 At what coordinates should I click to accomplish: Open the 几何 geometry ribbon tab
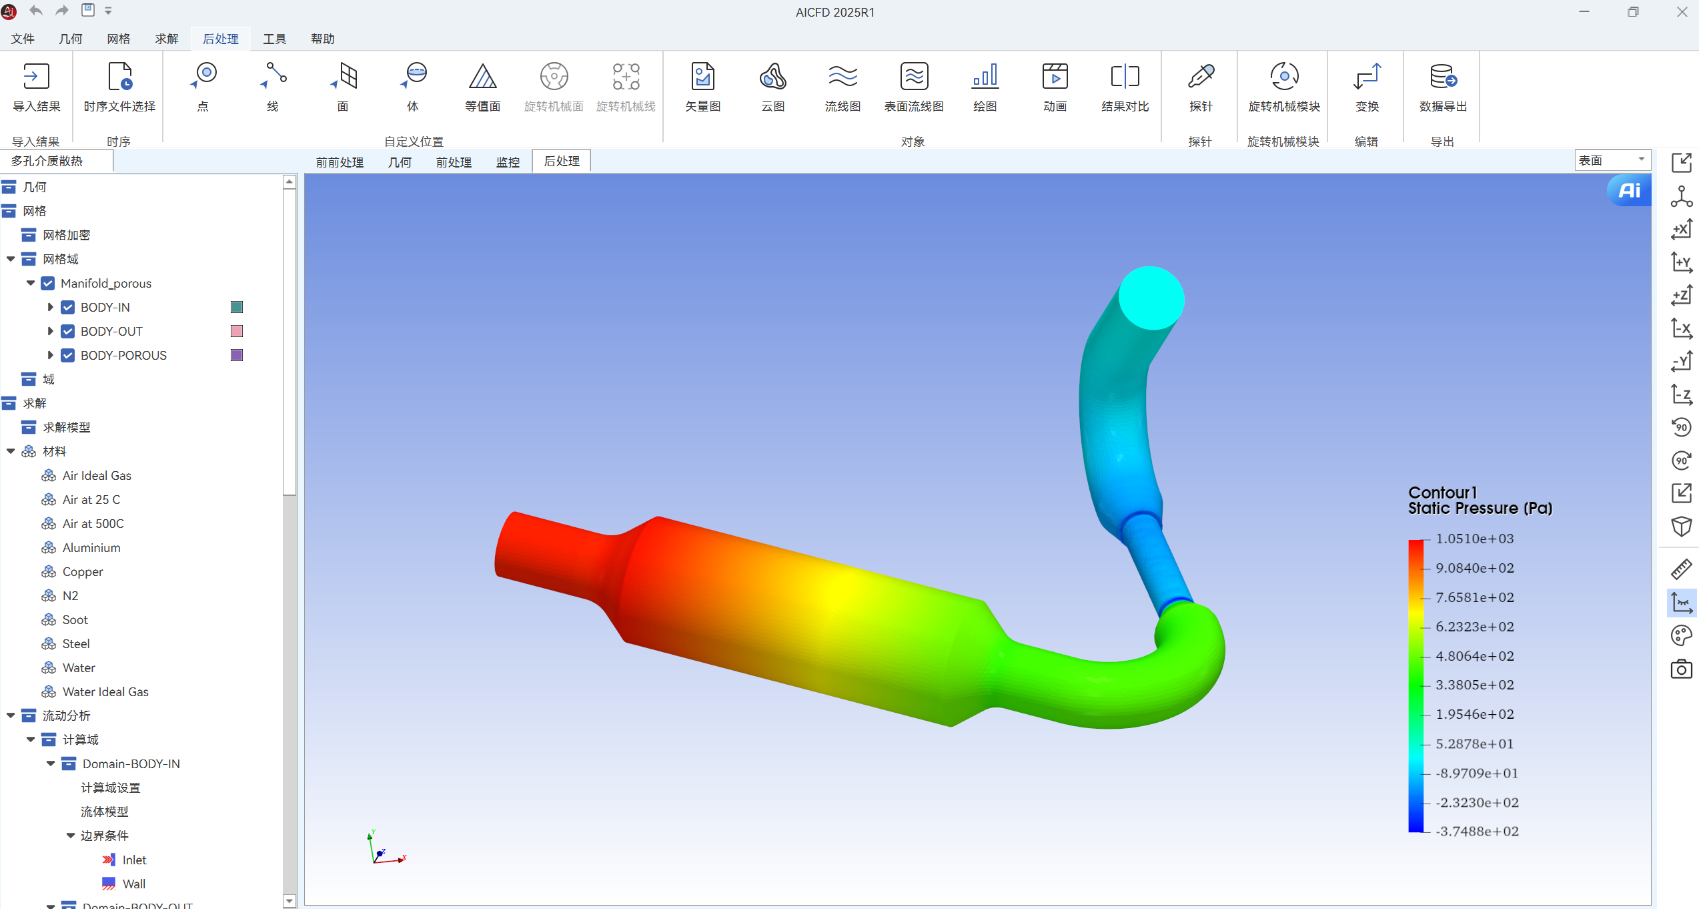point(71,39)
